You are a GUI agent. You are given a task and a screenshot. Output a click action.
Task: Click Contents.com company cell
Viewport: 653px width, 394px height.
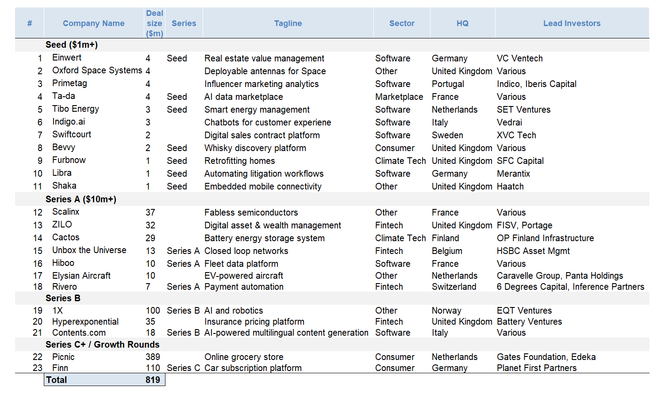point(79,333)
